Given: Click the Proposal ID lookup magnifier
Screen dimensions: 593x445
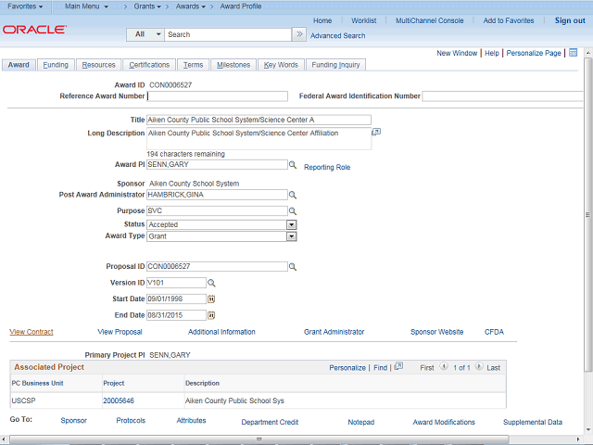Looking at the screenshot, I should click(292, 267).
